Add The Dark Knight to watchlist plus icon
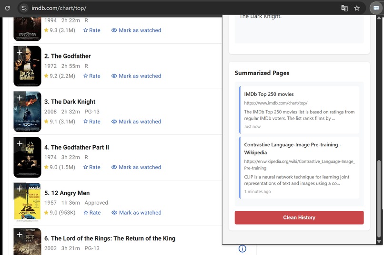This screenshot has height=255, width=384. [20, 98]
